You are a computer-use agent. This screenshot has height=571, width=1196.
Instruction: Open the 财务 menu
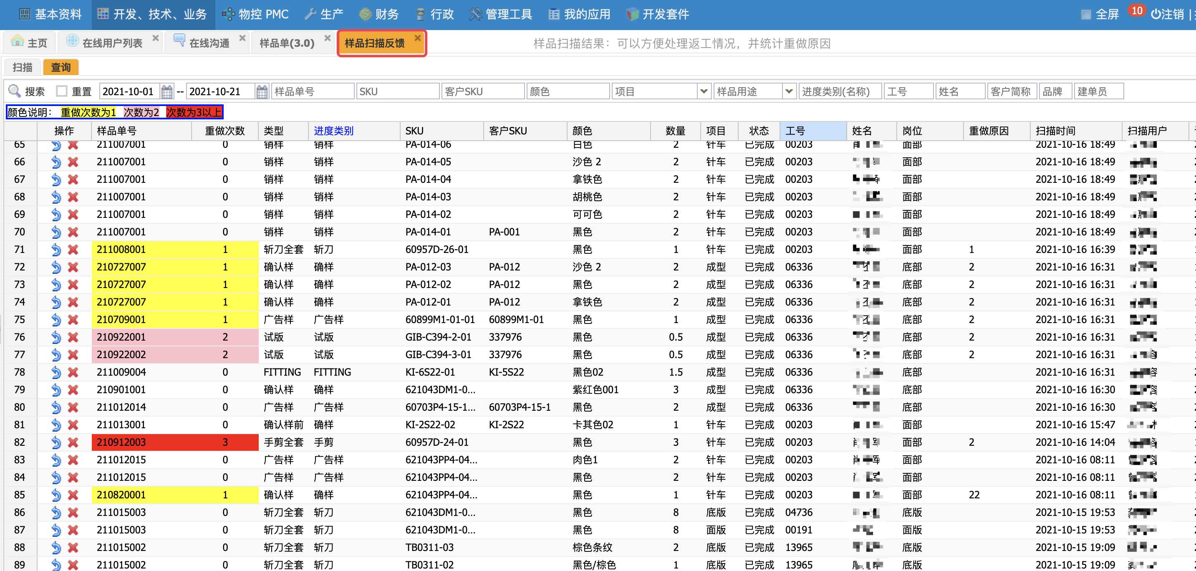(x=379, y=14)
